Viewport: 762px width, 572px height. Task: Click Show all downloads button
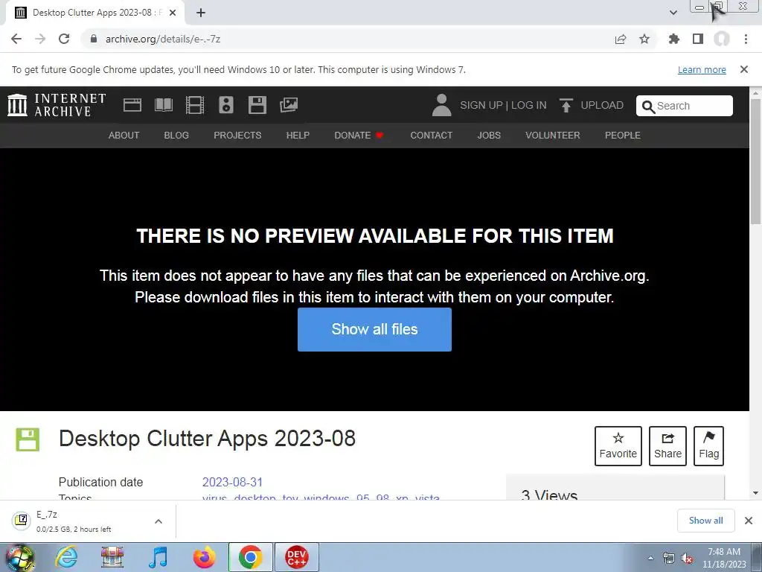pyautogui.click(x=706, y=521)
